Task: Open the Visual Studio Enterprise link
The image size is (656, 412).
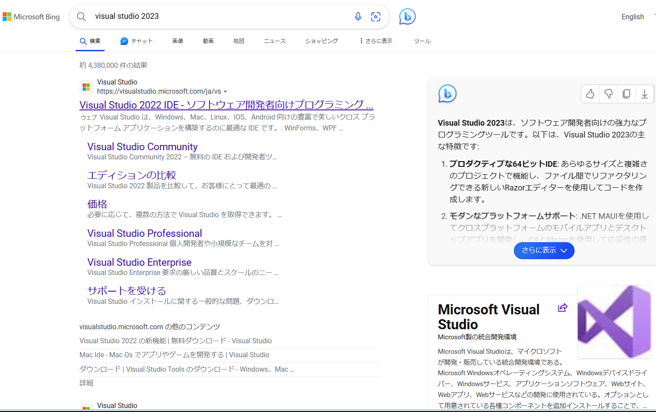Action: 139,262
